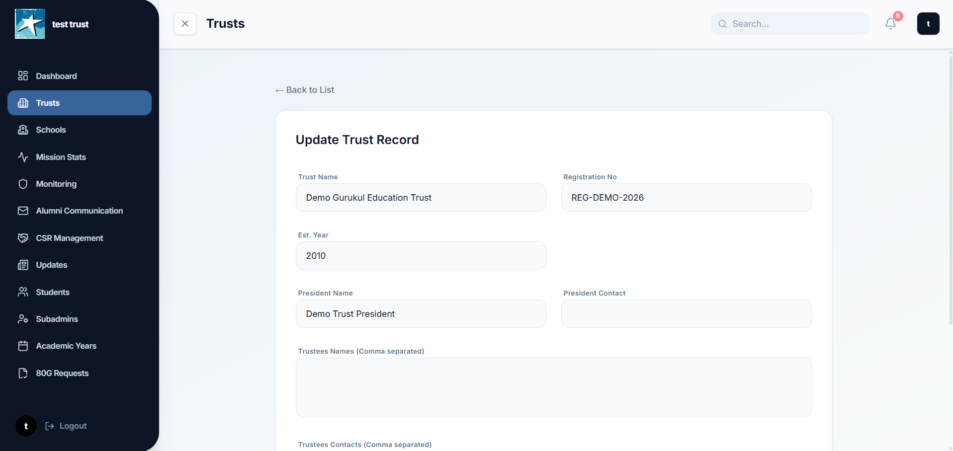Close the sidebar with the X button
953x451 pixels.
[185, 23]
